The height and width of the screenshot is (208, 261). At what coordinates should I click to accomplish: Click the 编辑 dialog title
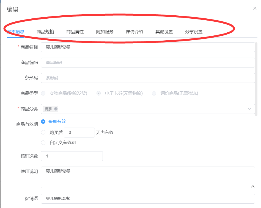click(12, 9)
